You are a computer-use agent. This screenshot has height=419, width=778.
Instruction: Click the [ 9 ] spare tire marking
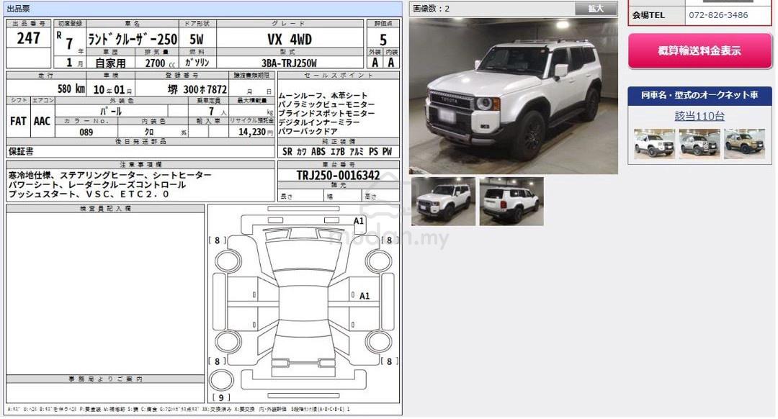[x=221, y=397]
